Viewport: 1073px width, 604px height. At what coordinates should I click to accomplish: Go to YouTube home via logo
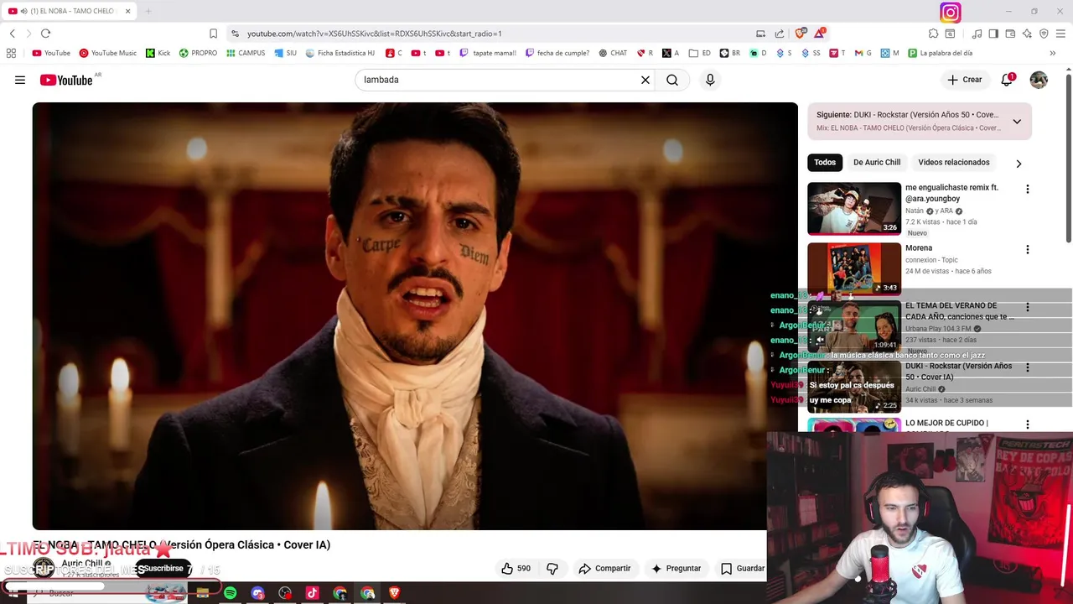(66, 80)
